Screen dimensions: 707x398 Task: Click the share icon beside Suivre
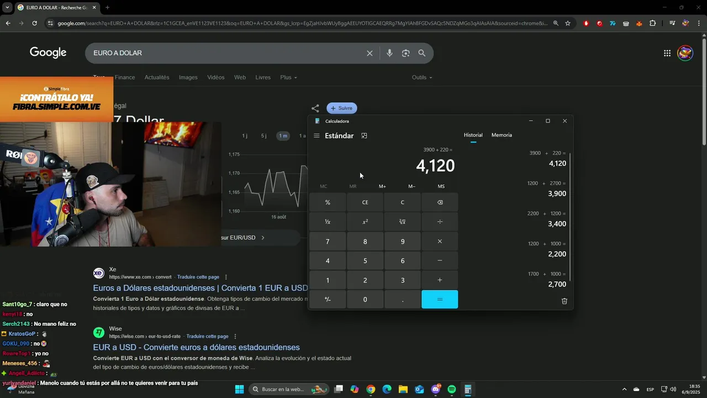click(315, 108)
